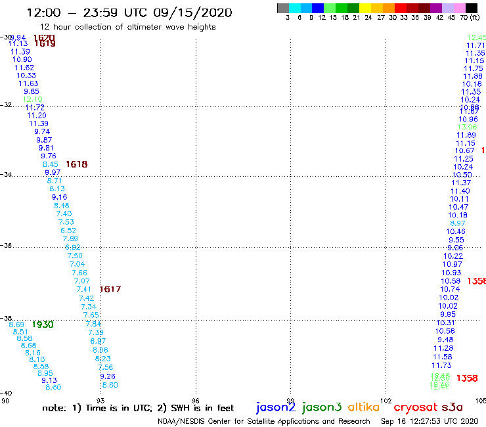Select wave height reading 8.13

click(57, 189)
